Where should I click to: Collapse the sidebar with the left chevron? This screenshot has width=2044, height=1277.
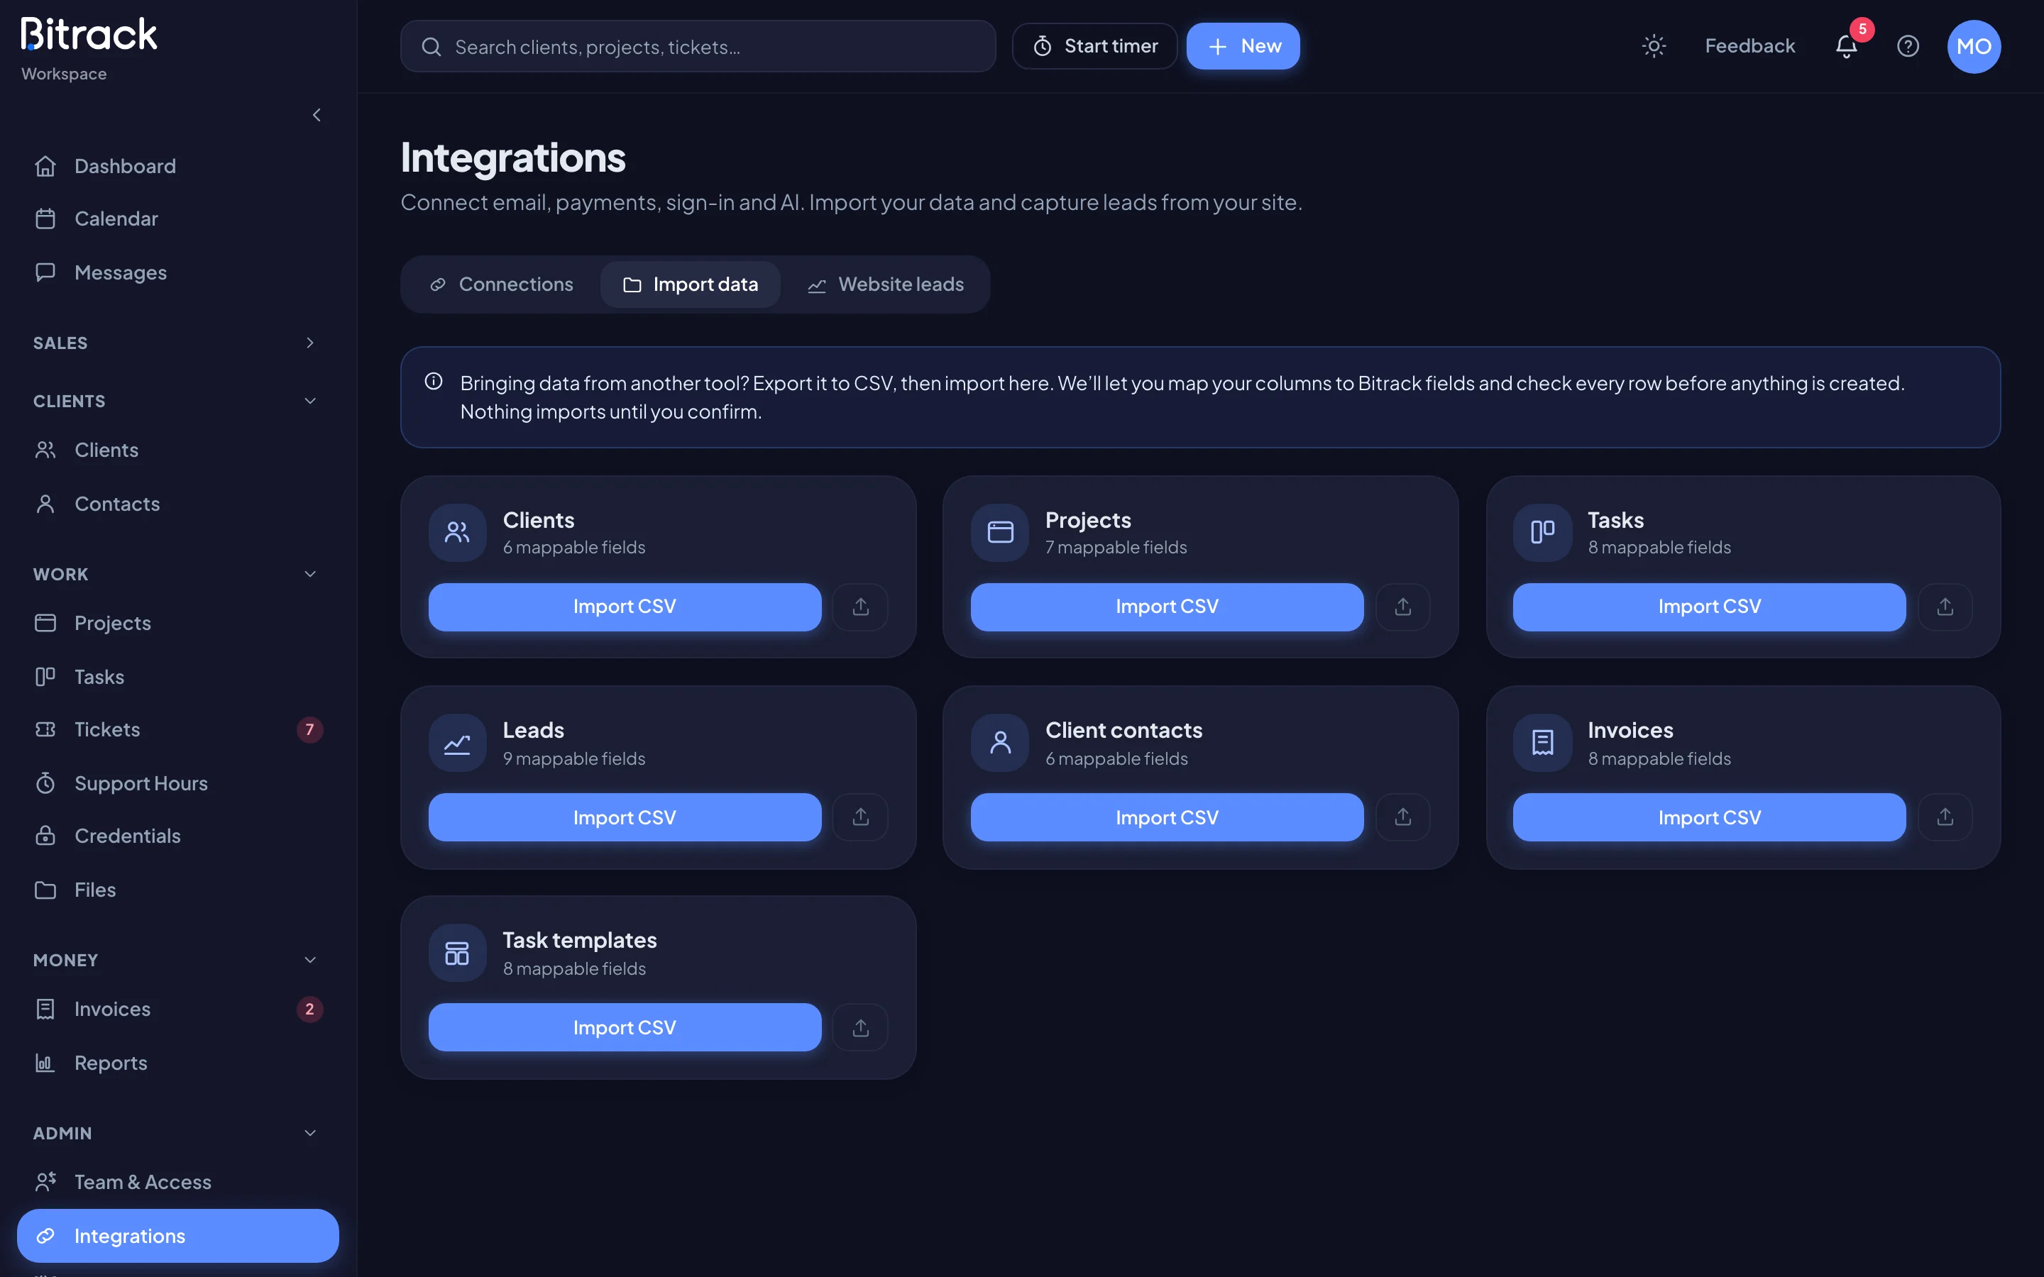[x=317, y=115]
